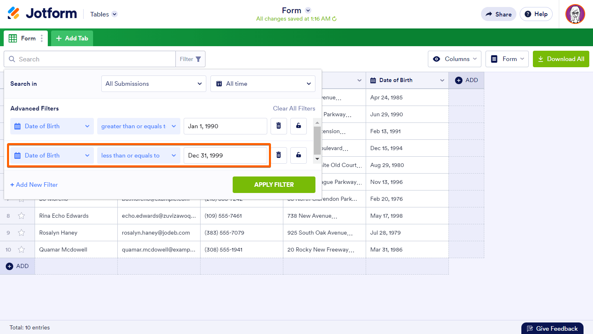Click the Aug 29, 1980 date cell
593x334 pixels.
pos(407,165)
